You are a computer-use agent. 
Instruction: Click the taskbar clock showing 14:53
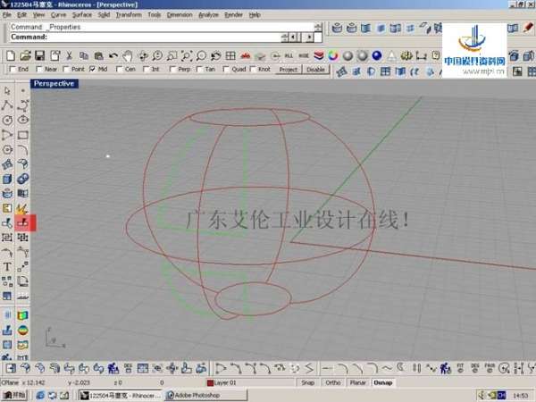(x=520, y=396)
